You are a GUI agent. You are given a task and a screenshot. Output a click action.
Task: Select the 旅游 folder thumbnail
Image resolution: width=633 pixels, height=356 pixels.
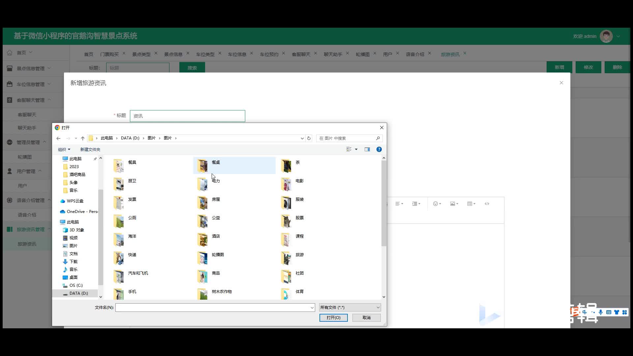click(x=286, y=258)
